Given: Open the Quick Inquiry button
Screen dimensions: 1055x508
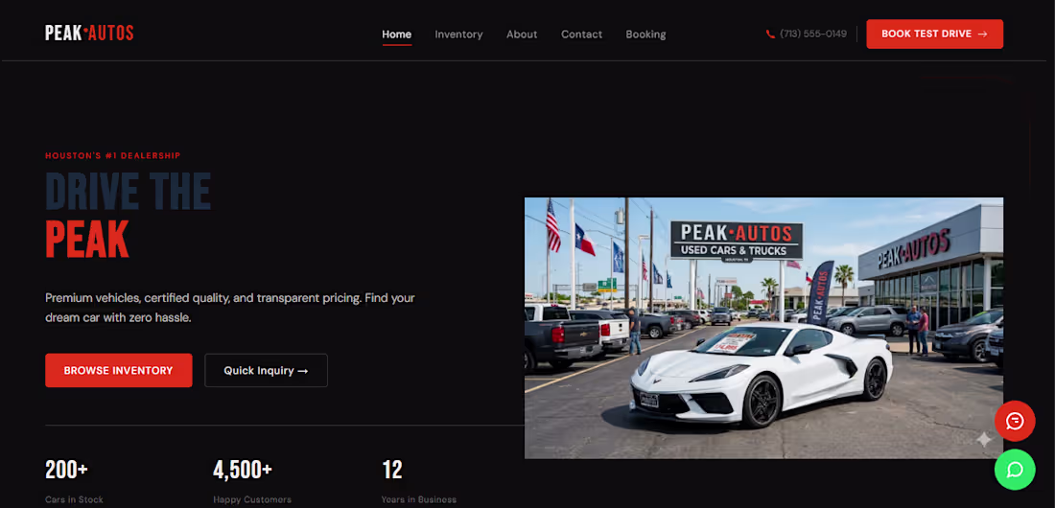Looking at the screenshot, I should click(x=266, y=370).
